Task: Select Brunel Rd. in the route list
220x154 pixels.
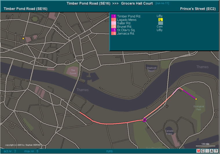Action: click(124, 27)
